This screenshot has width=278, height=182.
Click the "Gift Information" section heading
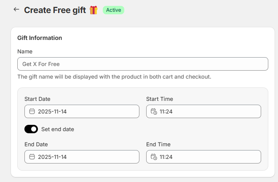[40, 38]
